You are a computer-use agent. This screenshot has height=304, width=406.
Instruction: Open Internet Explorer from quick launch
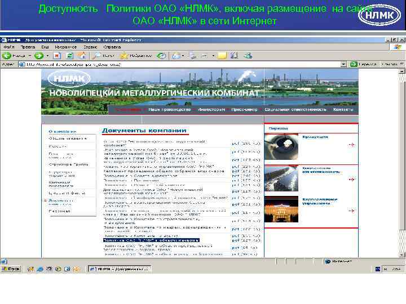pyautogui.click(x=40, y=269)
